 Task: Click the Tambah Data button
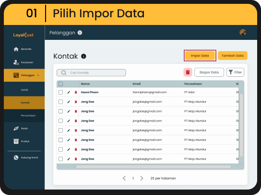click(233, 56)
